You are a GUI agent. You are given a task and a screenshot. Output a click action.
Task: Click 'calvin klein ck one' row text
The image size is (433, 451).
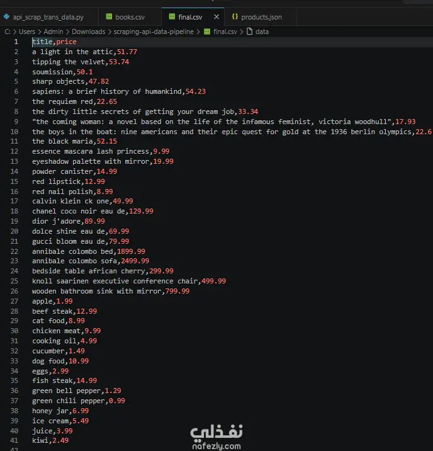coord(70,201)
